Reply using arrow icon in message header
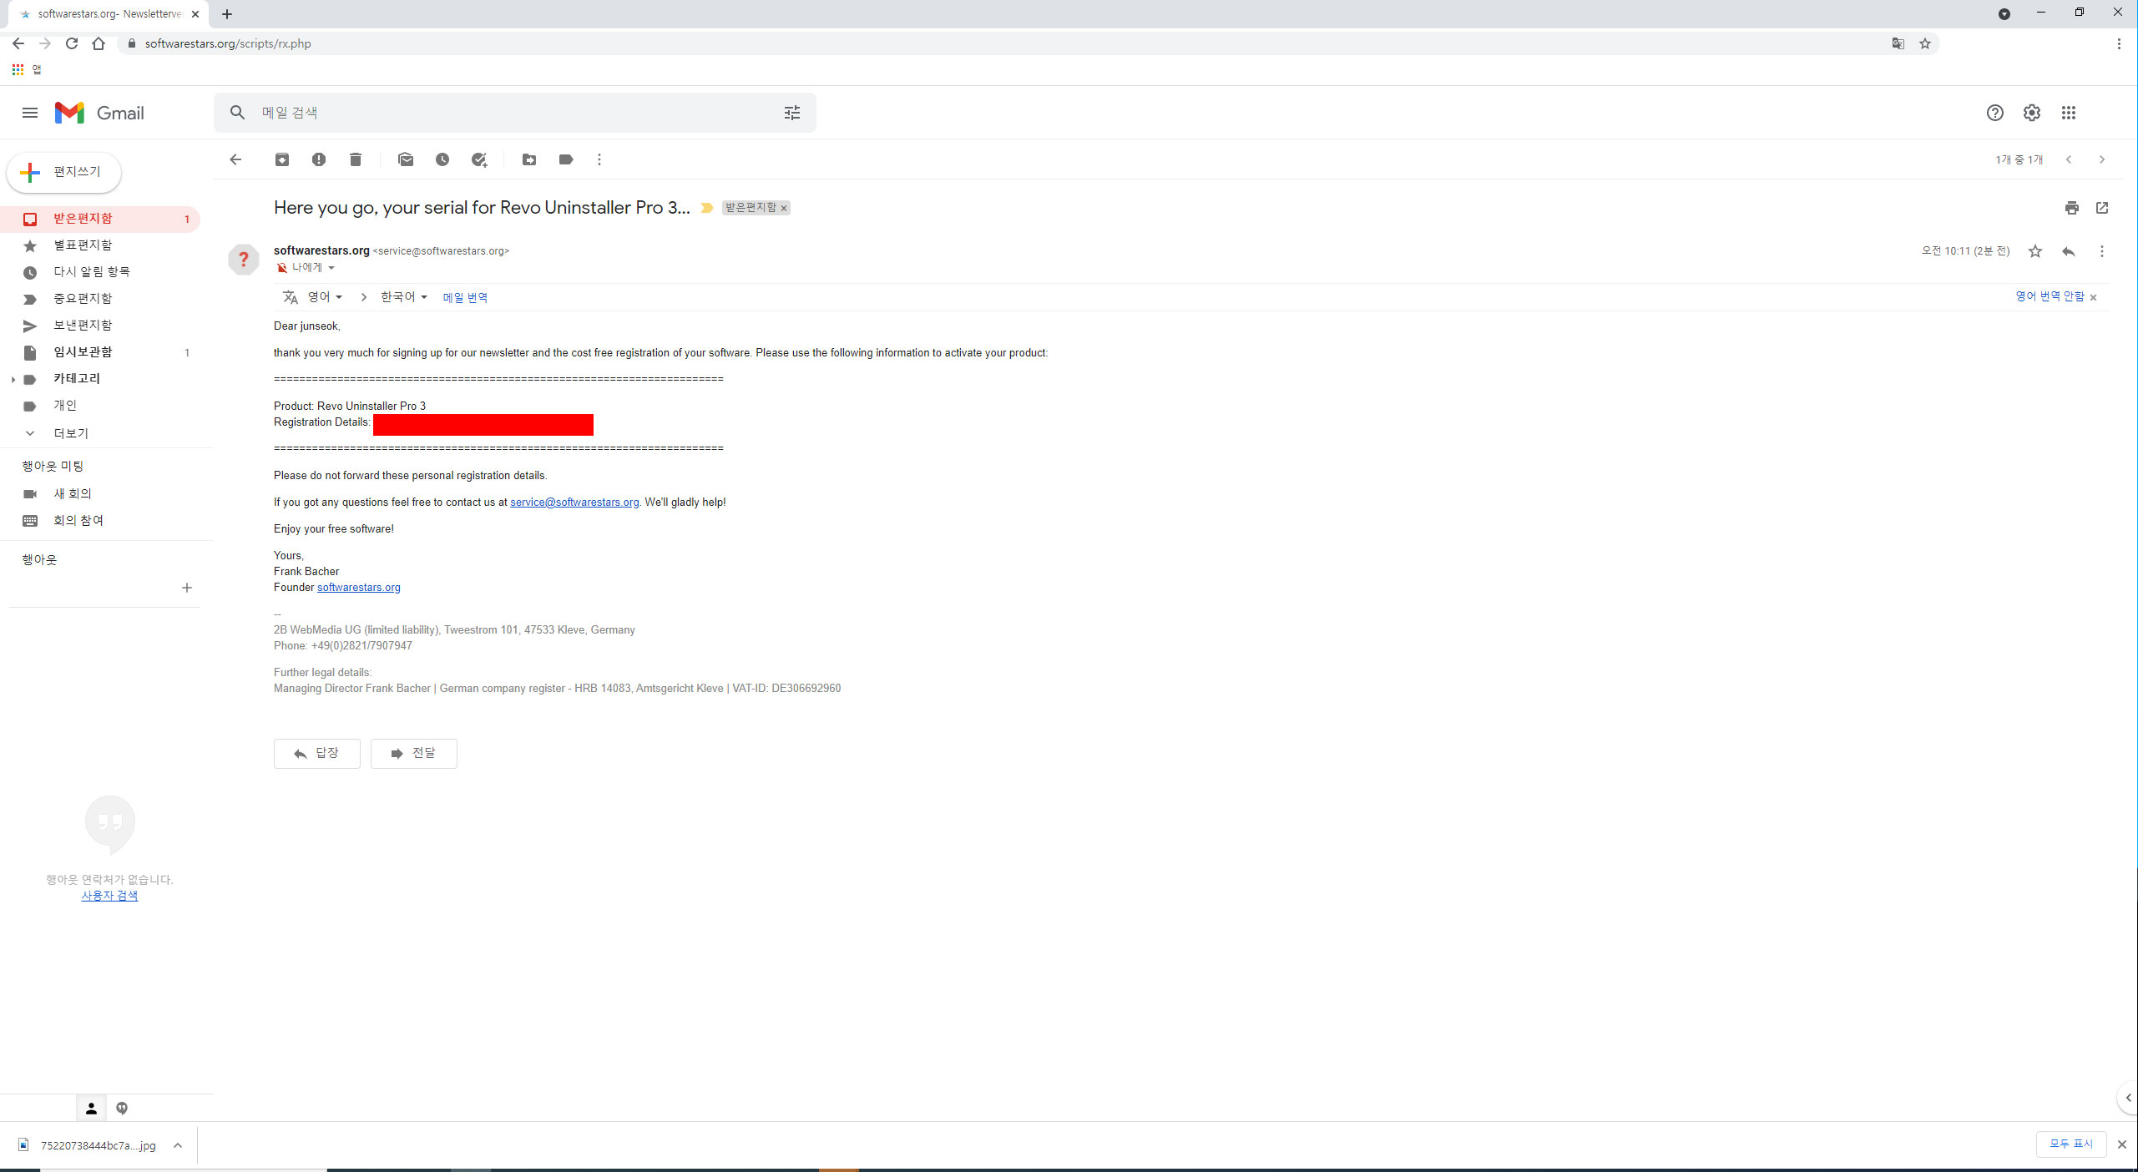 pyautogui.click(x=2068, y=251)
